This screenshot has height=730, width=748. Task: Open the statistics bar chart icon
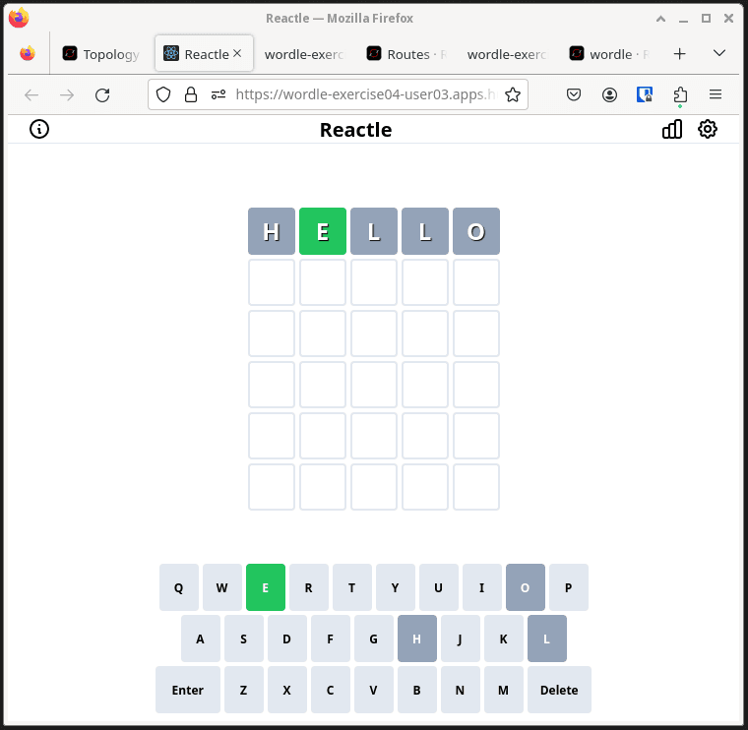pyautogui.click(x=672, y=129)
